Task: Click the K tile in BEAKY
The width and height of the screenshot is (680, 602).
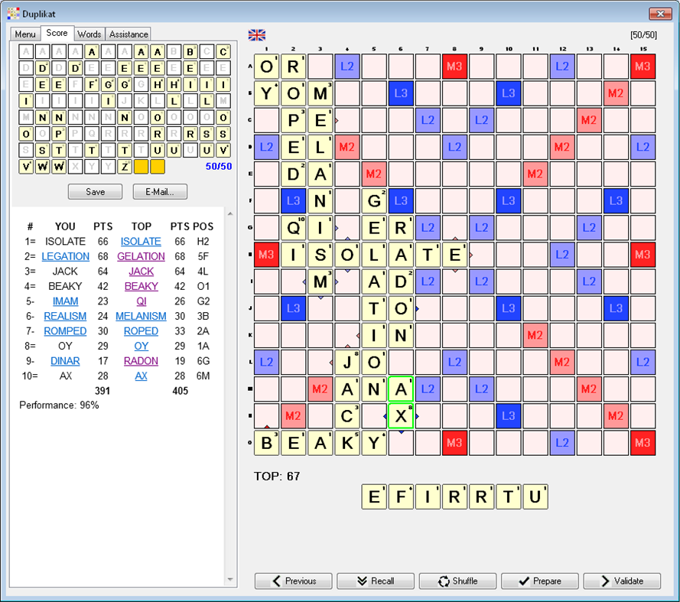Action: [x=347, y=443]
